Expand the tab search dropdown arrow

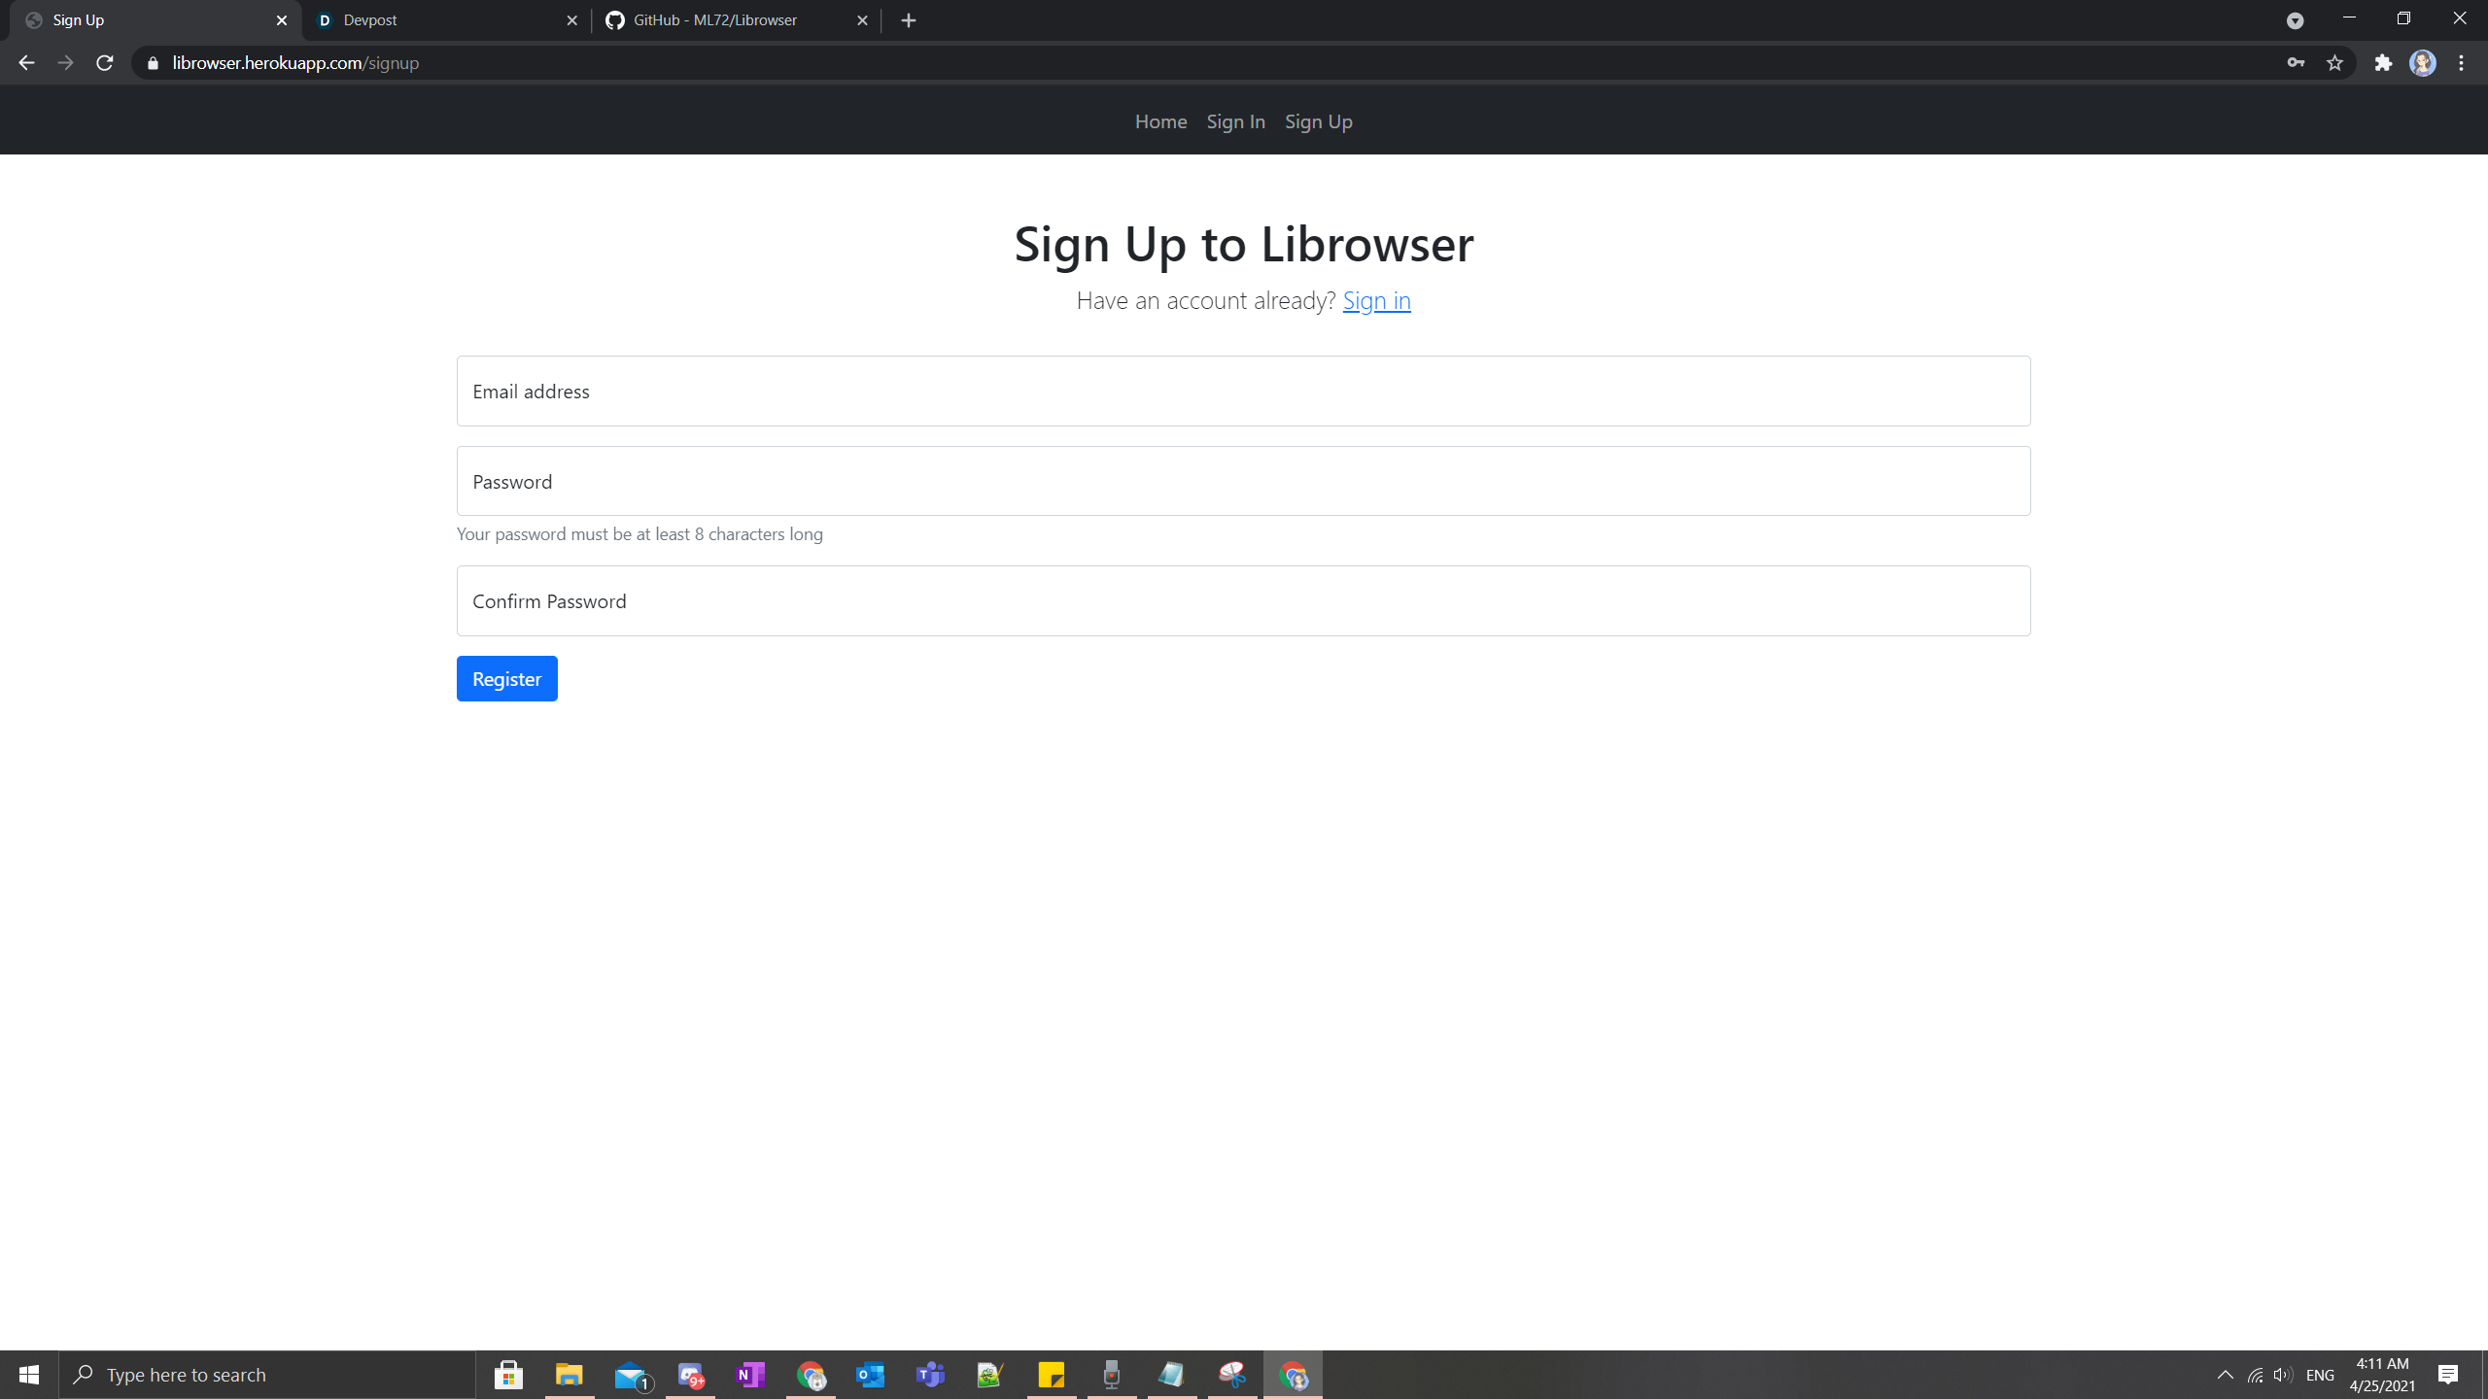[2295, 20]
